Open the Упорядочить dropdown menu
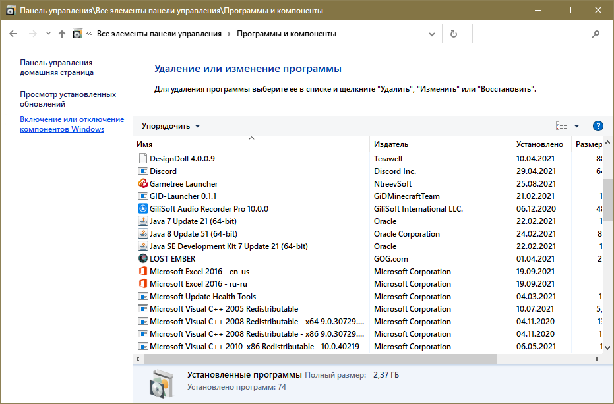Viewport: 614px width, 404px height. coord(171,126)
